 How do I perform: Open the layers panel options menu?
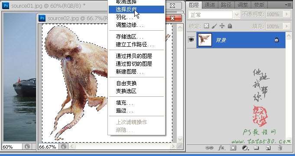(x=288, y=5)
